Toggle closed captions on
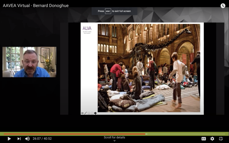This screenshot has height=143, width=229. pos(204,139)
